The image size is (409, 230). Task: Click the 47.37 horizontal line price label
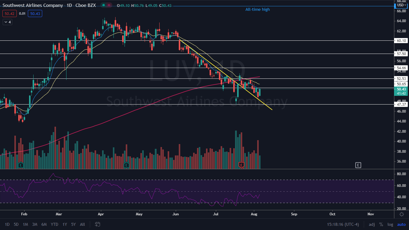coord(401,105)
